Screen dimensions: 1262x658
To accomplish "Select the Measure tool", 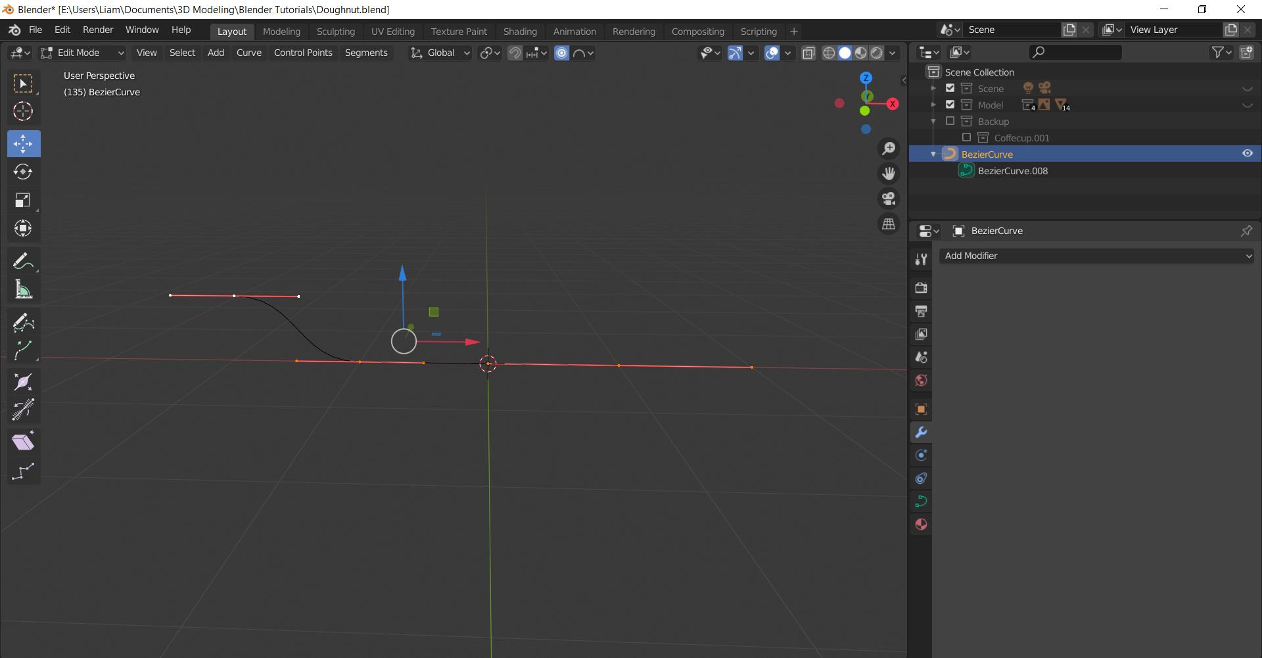I will click(x=24, y=289).
